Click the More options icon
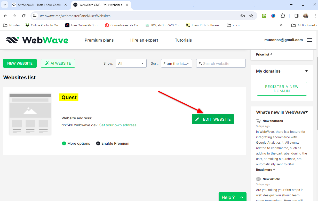318x201 pixels. [x=64, y=143]
